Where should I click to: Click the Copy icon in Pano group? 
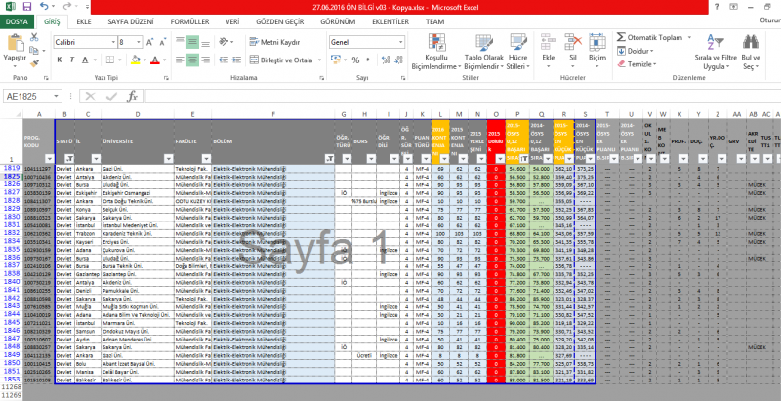34,51
